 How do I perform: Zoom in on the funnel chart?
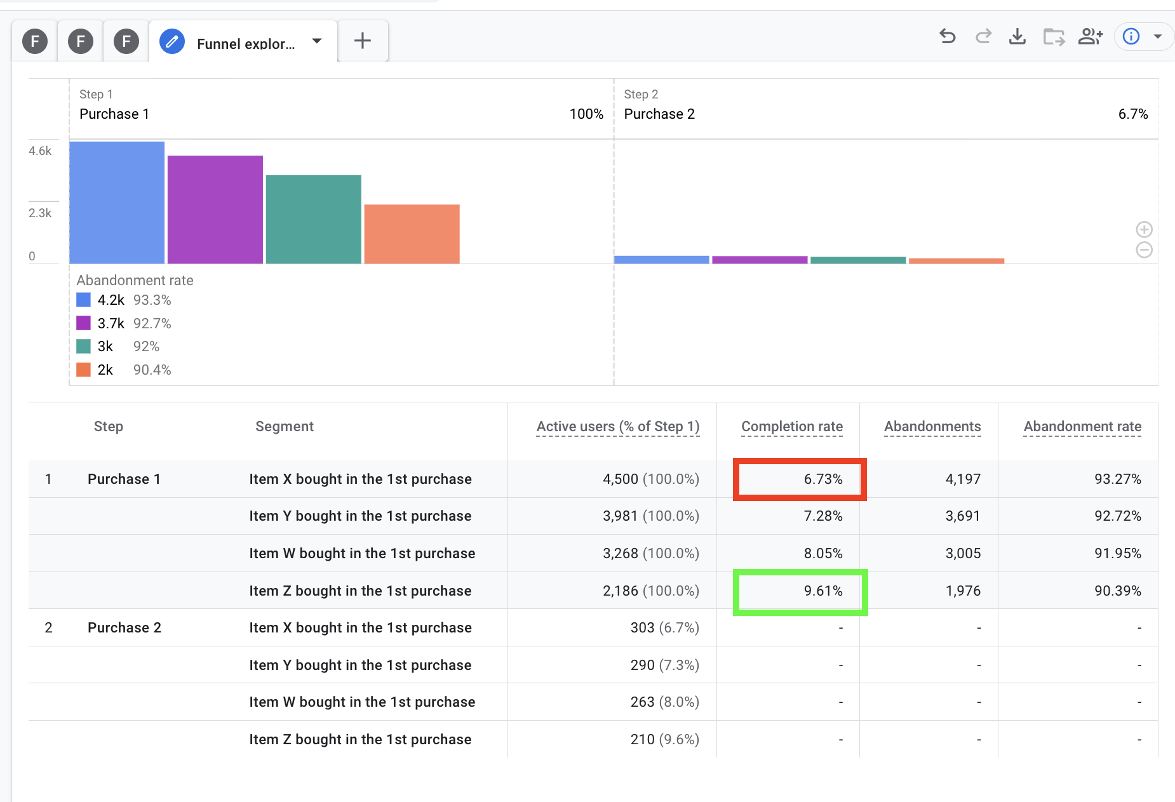click(1144, 229)
